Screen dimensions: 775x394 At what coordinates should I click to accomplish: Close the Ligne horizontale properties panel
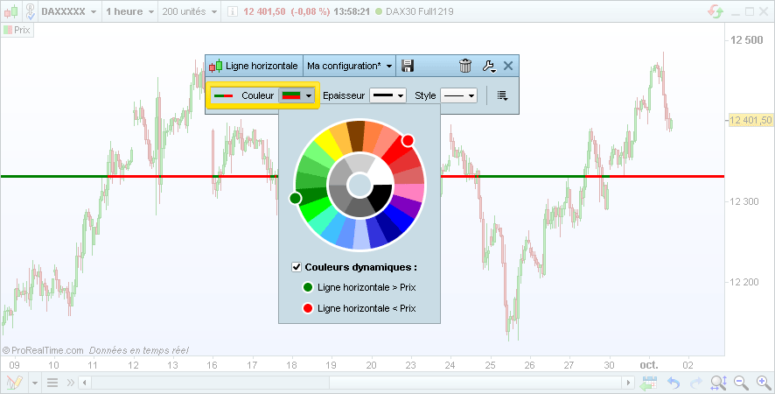click(x=508, y=66)
